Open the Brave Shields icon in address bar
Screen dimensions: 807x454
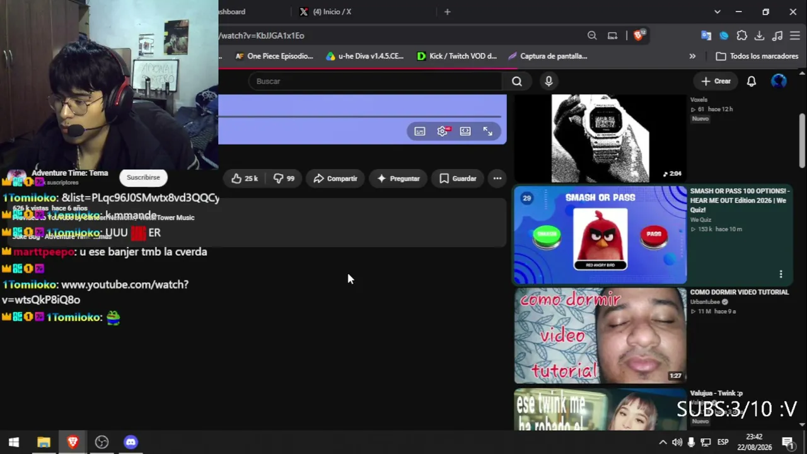639,35
